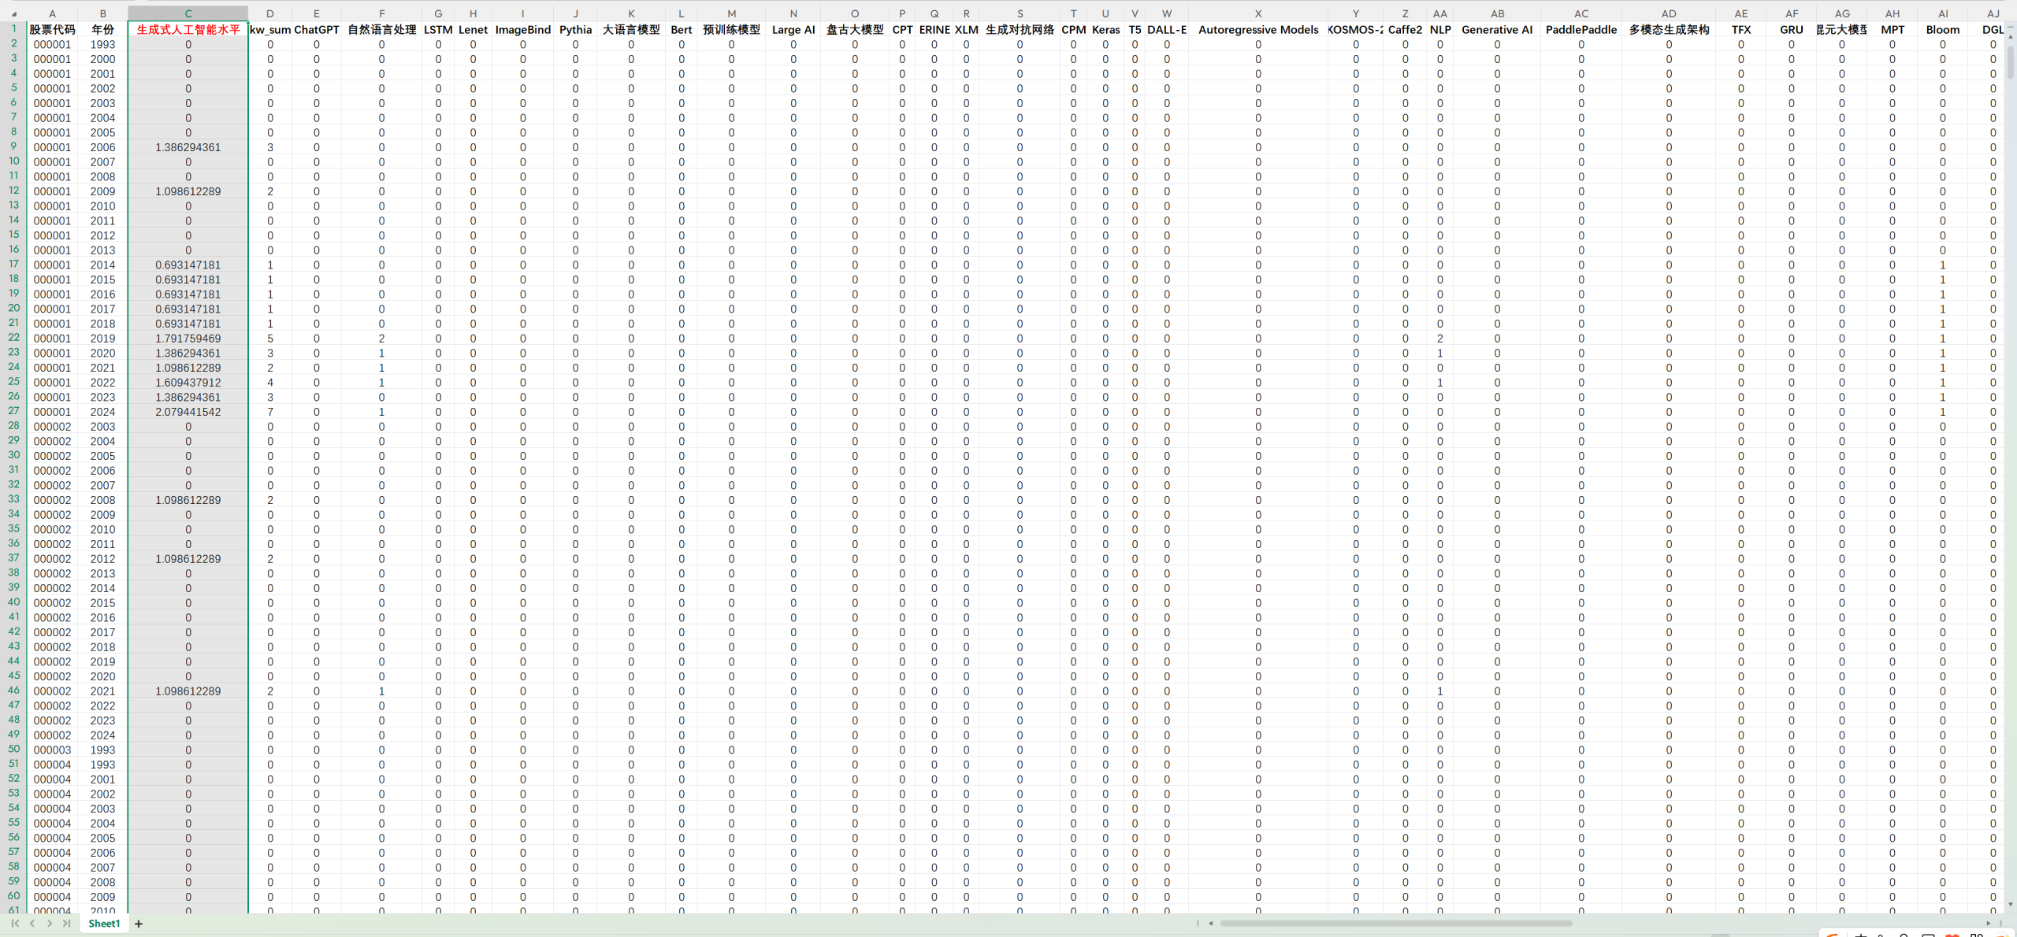Click the Autoregressive Models header cell
Screen dimensions: 2017x937
click(x=1257, y=29)
